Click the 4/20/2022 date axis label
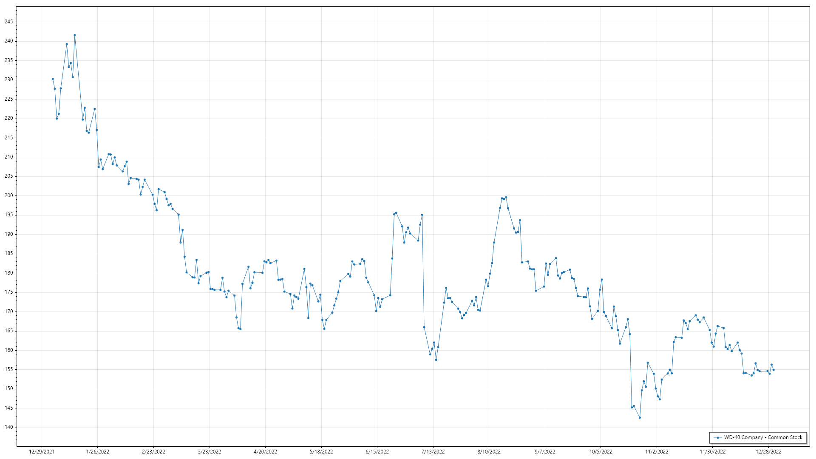The image size is (816, 459). (265, 451)
